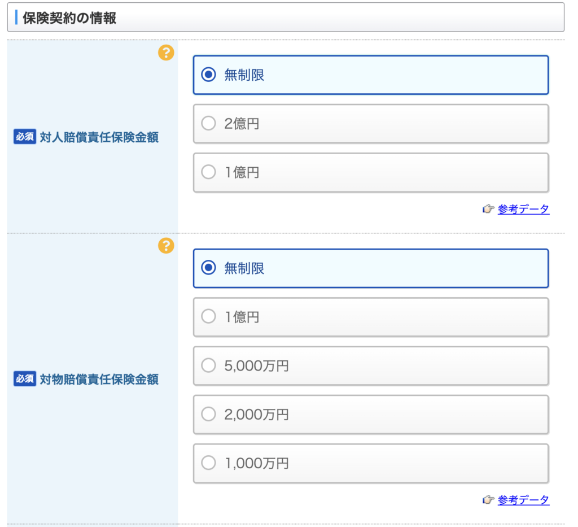Screen dimensions: 578x527
Task: Select 1,000万円 radio option
Action: coord(209,464)
